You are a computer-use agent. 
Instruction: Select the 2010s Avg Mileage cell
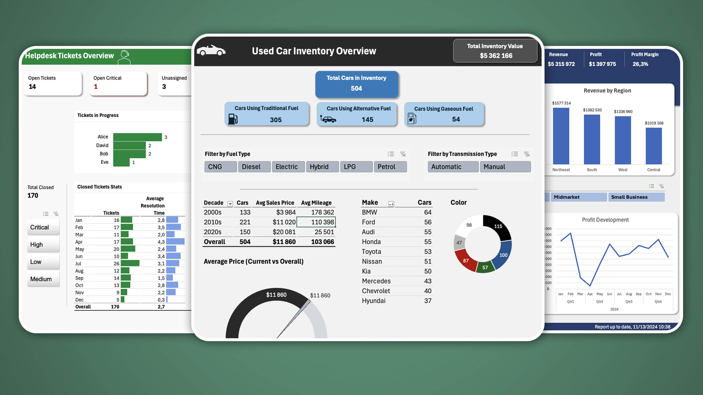(x=316, y=222)
